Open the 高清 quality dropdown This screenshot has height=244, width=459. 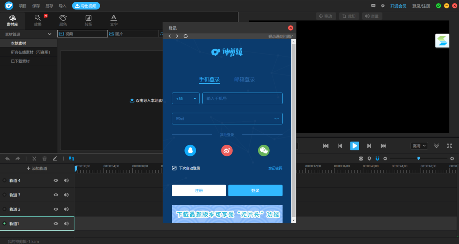coord(418,145)
